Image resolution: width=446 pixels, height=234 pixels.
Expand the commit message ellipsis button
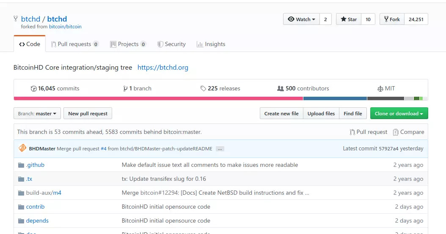click(x=220, y=149)
